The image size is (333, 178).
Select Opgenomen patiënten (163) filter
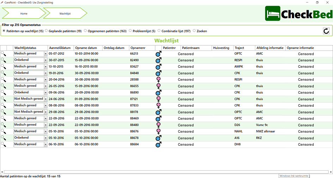tap(85, 31)
